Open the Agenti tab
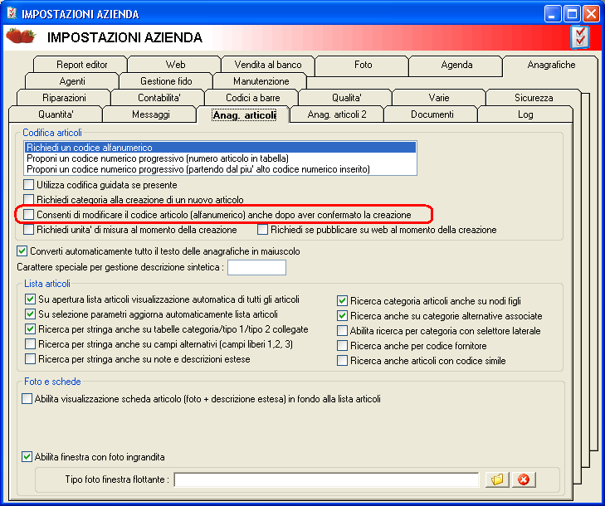Screen dimensions: 605x506 [x=72, y=81]
